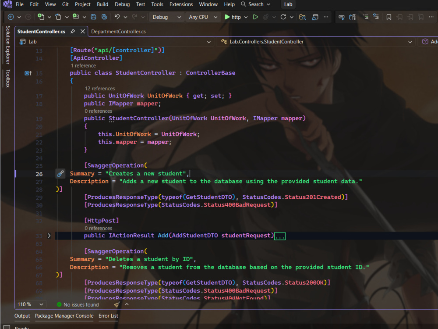Screen dimensions: 438x329
Task: Toggle bookmark on the current line
Action: click(389, 17)
